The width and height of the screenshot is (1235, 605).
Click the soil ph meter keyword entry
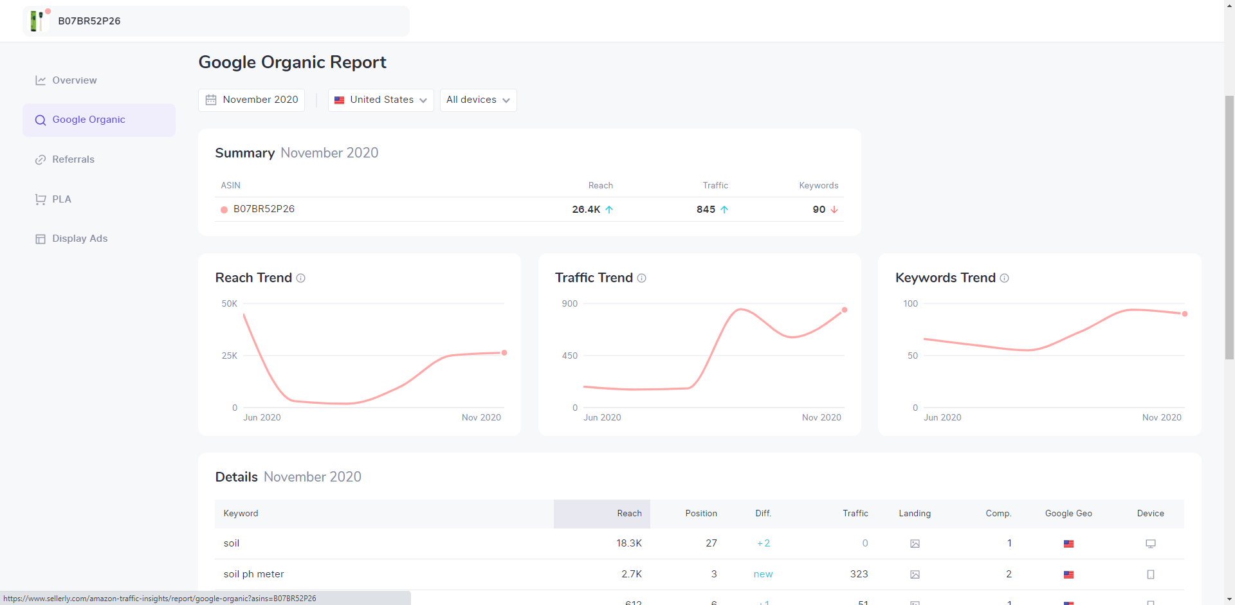click(x=253, y=574)
